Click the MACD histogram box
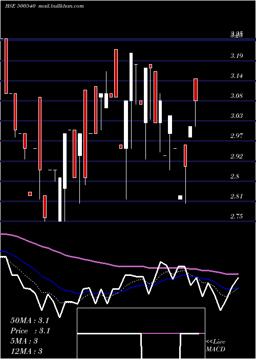The image size is (256, 359). (141, 333)
